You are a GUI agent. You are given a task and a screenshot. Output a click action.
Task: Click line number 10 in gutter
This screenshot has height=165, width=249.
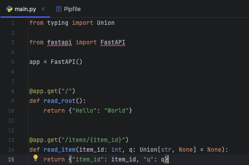[x=11, y=111]
